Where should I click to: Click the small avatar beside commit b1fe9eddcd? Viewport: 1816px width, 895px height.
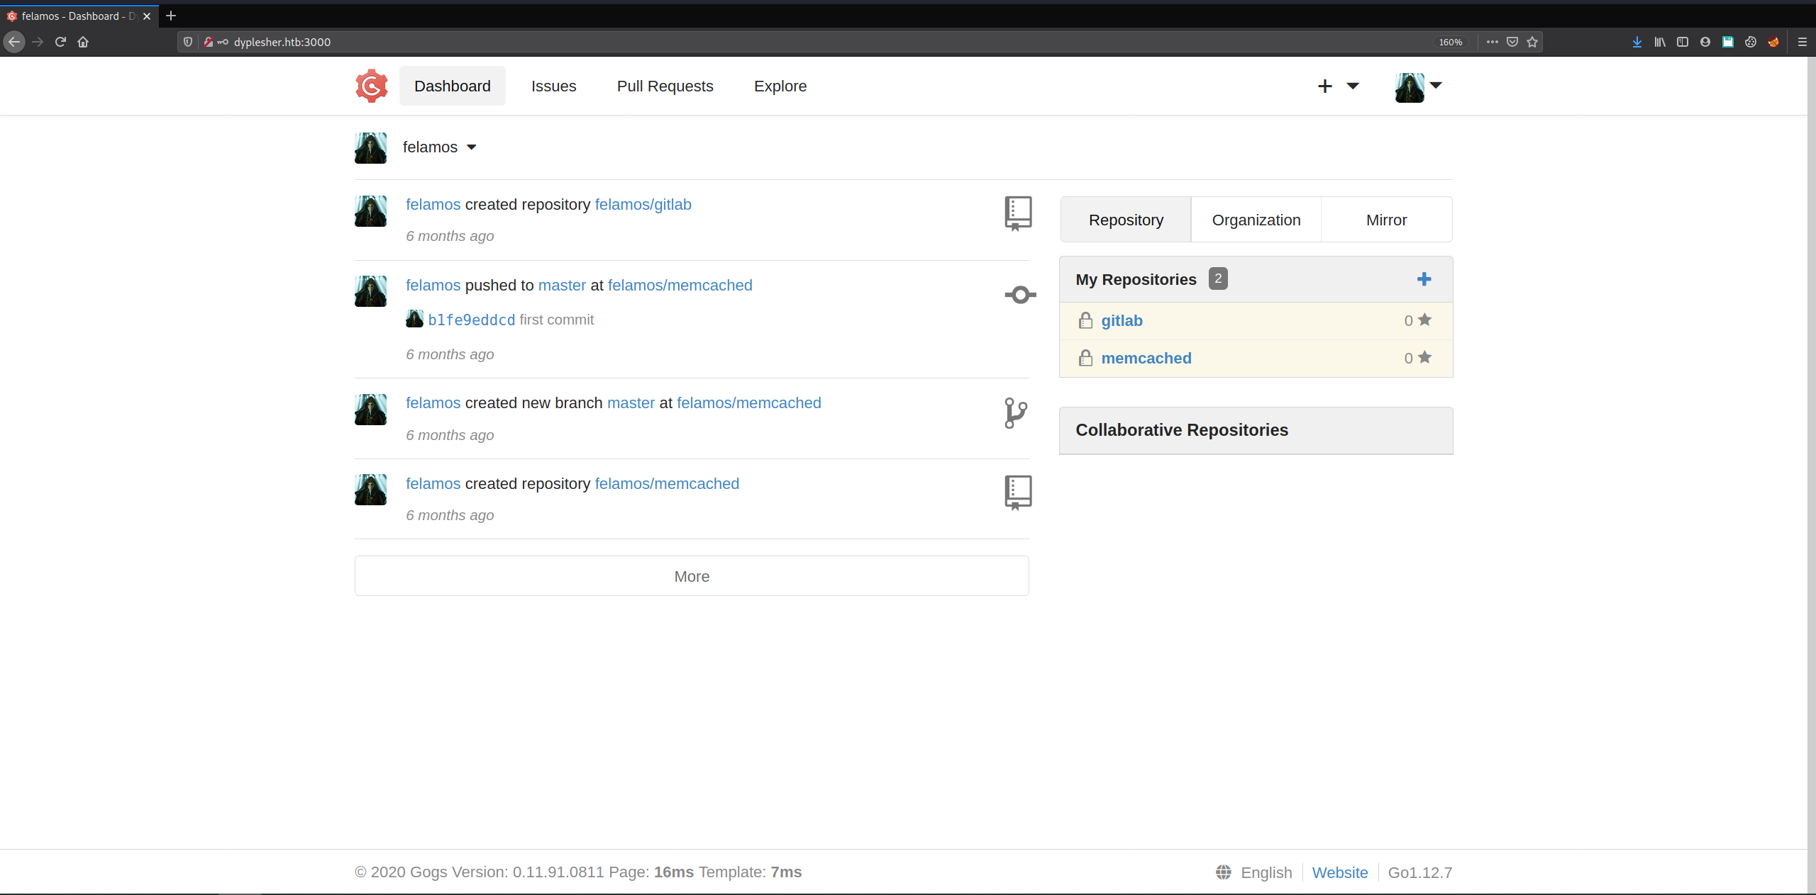click(414, 319)
